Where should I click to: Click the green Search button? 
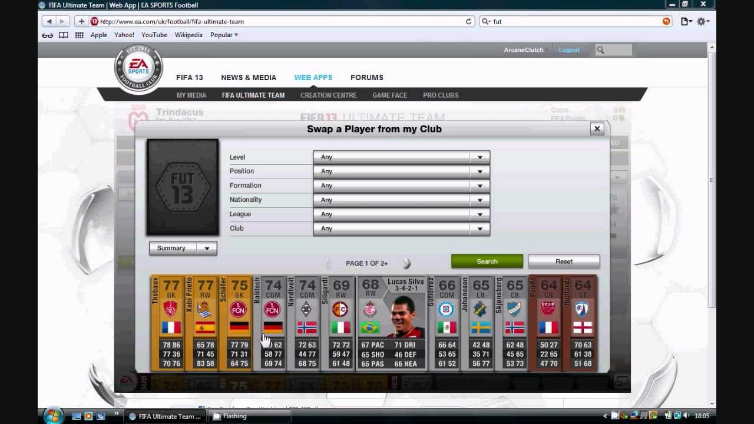click(x=487, y=261)
